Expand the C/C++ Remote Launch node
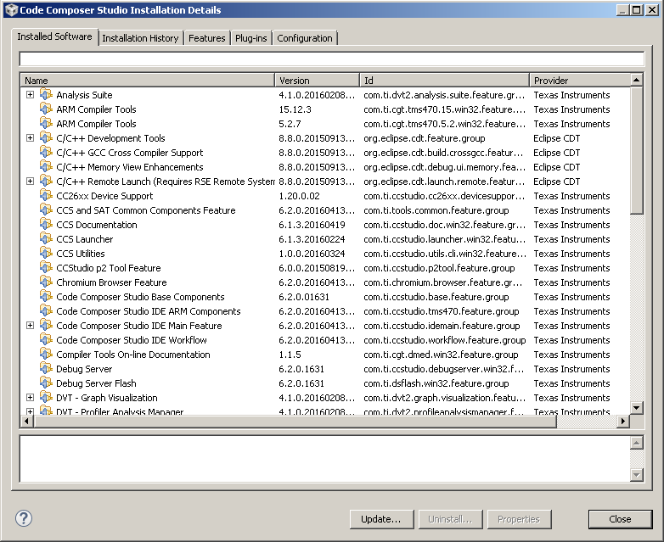Image resolution: width=664 pixels, height=542 pixels. (x=30, y=181)
